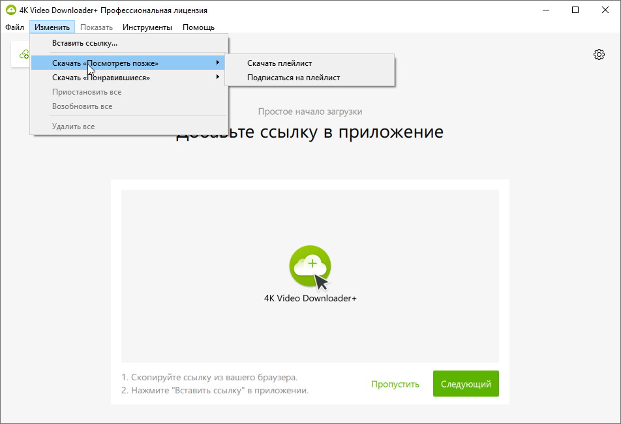Expand the Понравившиеся submenu arrow
The height and width of the screenshot is (424, 621).
pos(217,77)
